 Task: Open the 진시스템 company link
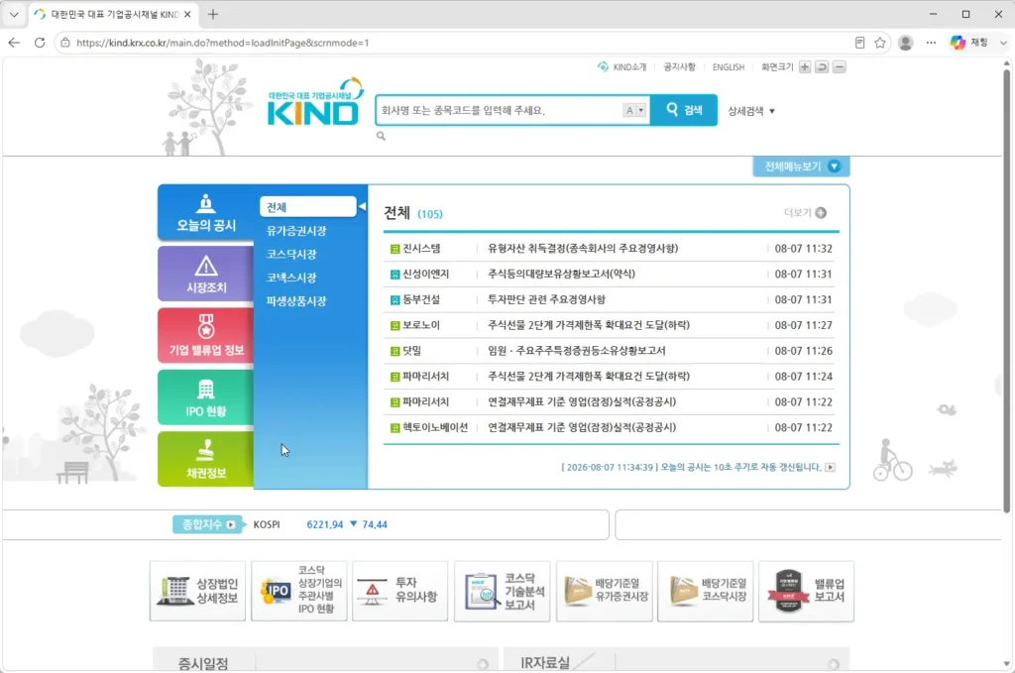pyautogui.click(x=420, y=249)
